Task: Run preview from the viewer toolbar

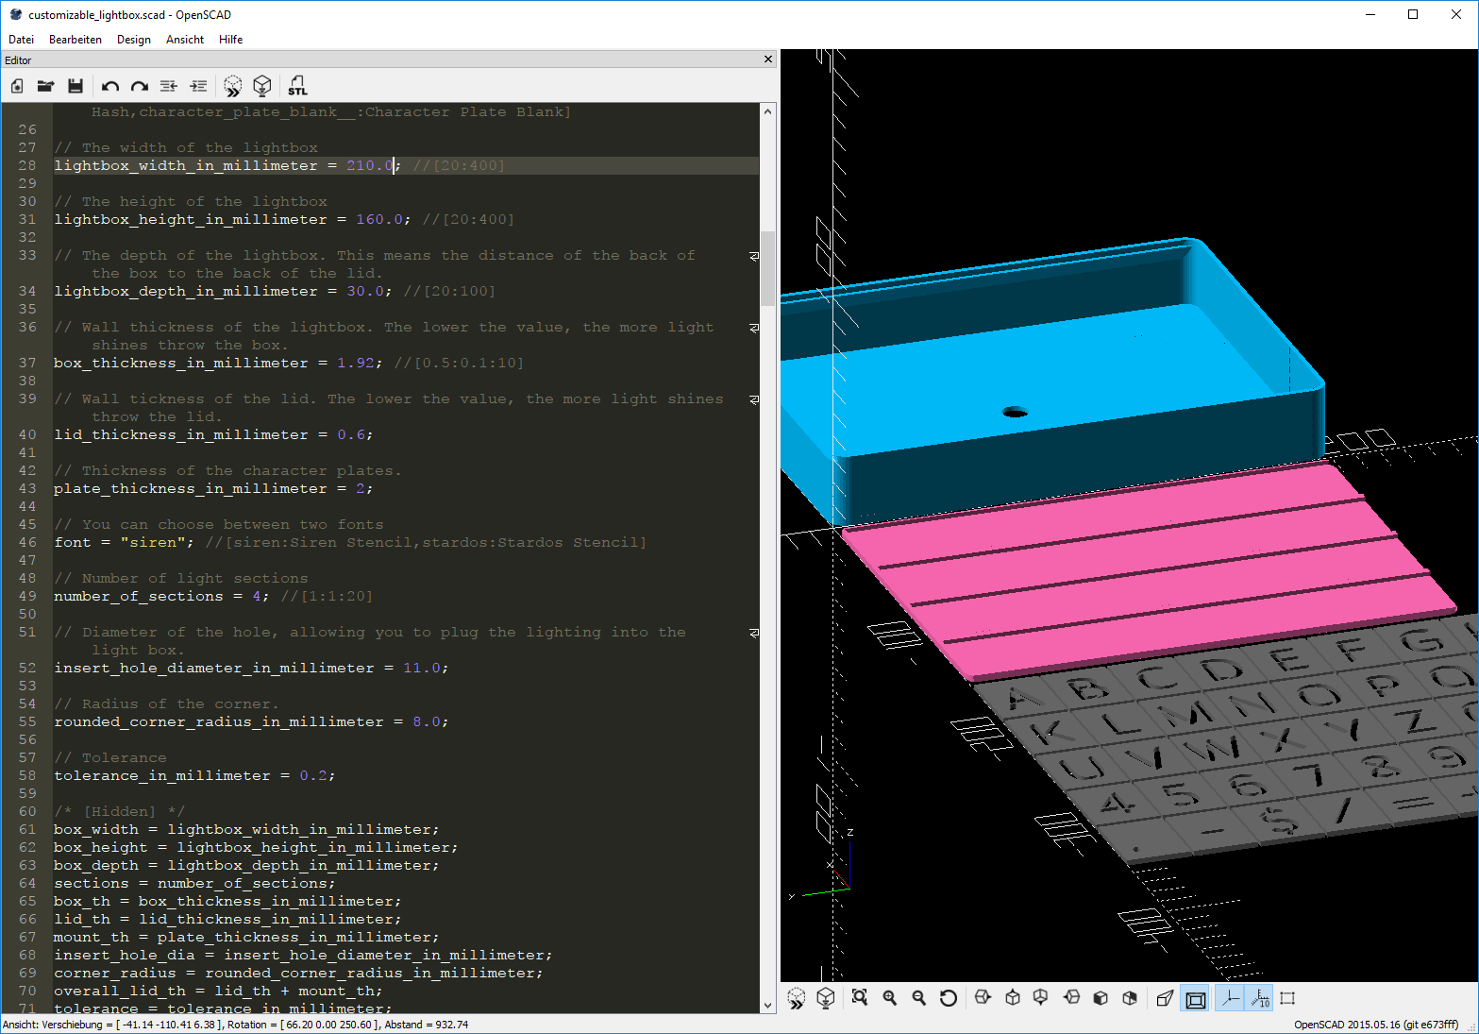Action: pyautogui.click(x=797, y=998)
